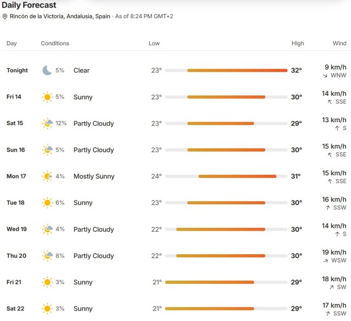This screenshot has width=351, height=321.
Task: Click the location pin icon beside Rincón de la Victoria
Action: tap(5, 16)
